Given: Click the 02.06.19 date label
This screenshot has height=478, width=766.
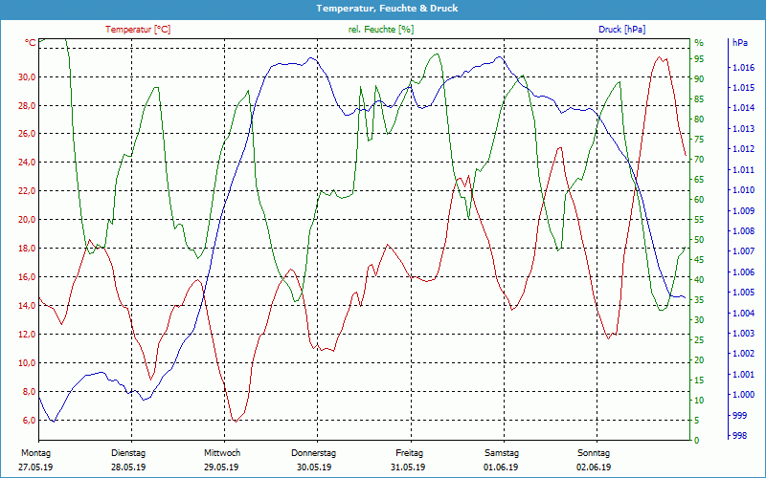Looking at the screenshot, I should [x=594, y=467].
